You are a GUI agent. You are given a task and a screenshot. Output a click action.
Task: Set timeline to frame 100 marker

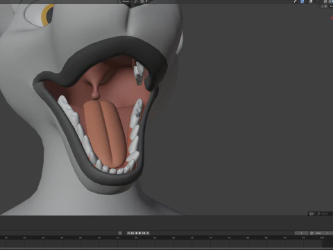click(x=322, y=237)
